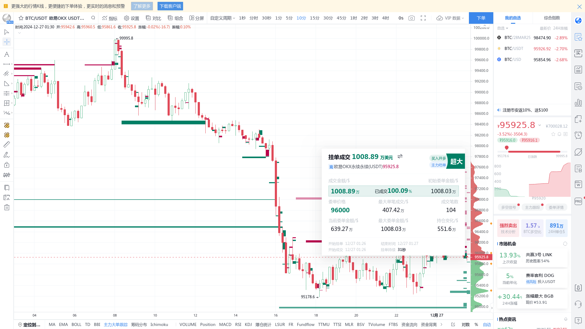Click 了解更多 banner button
This screenshot has height=329, width=585.
point(142,6)
